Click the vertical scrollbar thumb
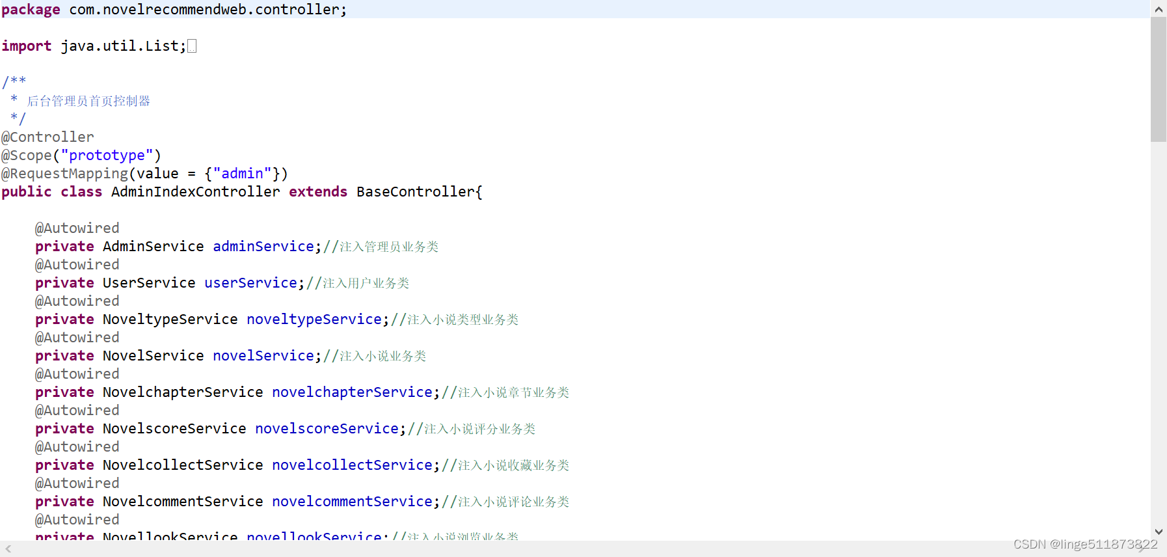The image size is (1167, 557). [1159, 79]
